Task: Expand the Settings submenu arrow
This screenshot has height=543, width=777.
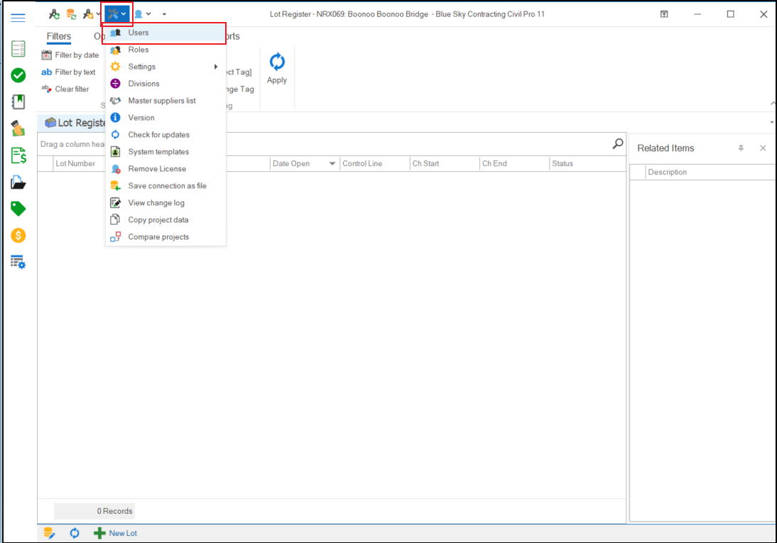Action: [216, 67]
